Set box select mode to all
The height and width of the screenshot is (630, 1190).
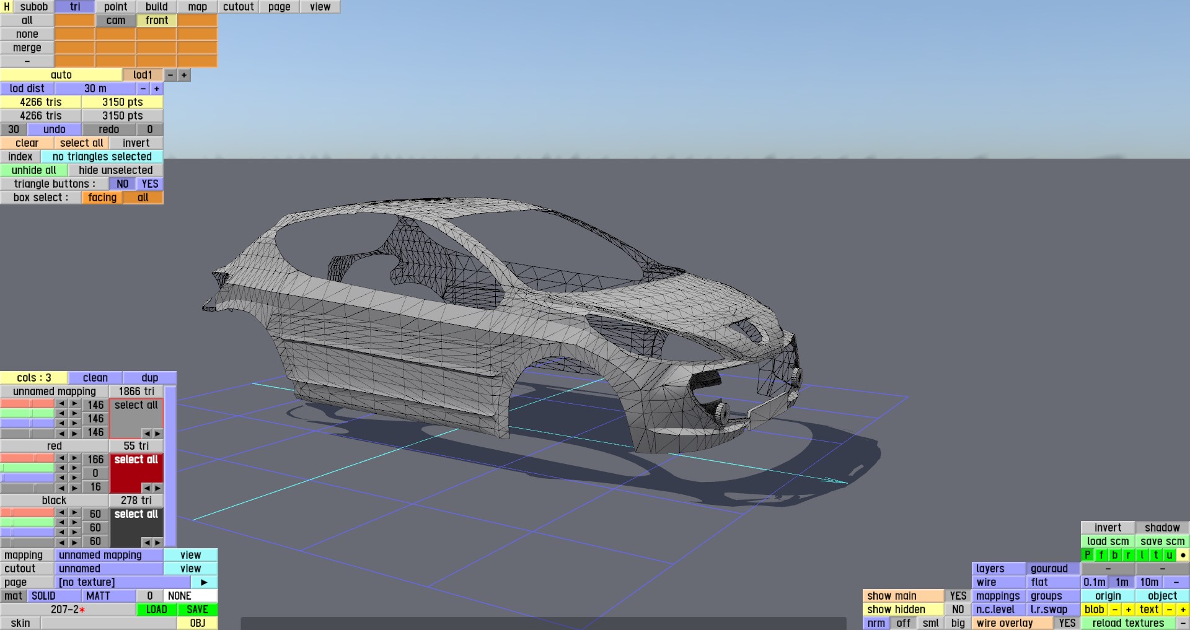tap(143, 198)
